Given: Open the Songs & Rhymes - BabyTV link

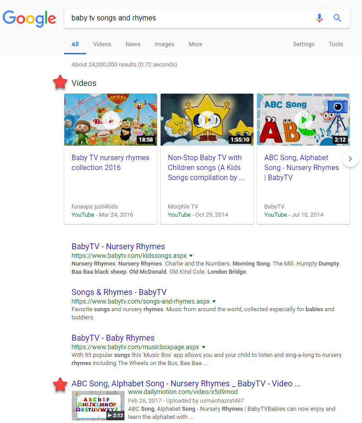Looking at the screenshot, I should pyautogui.click(x=119, y=292).
